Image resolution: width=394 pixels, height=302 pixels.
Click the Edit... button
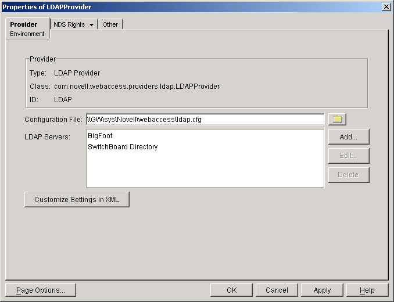pyautogui.click(x=349, y=156)
